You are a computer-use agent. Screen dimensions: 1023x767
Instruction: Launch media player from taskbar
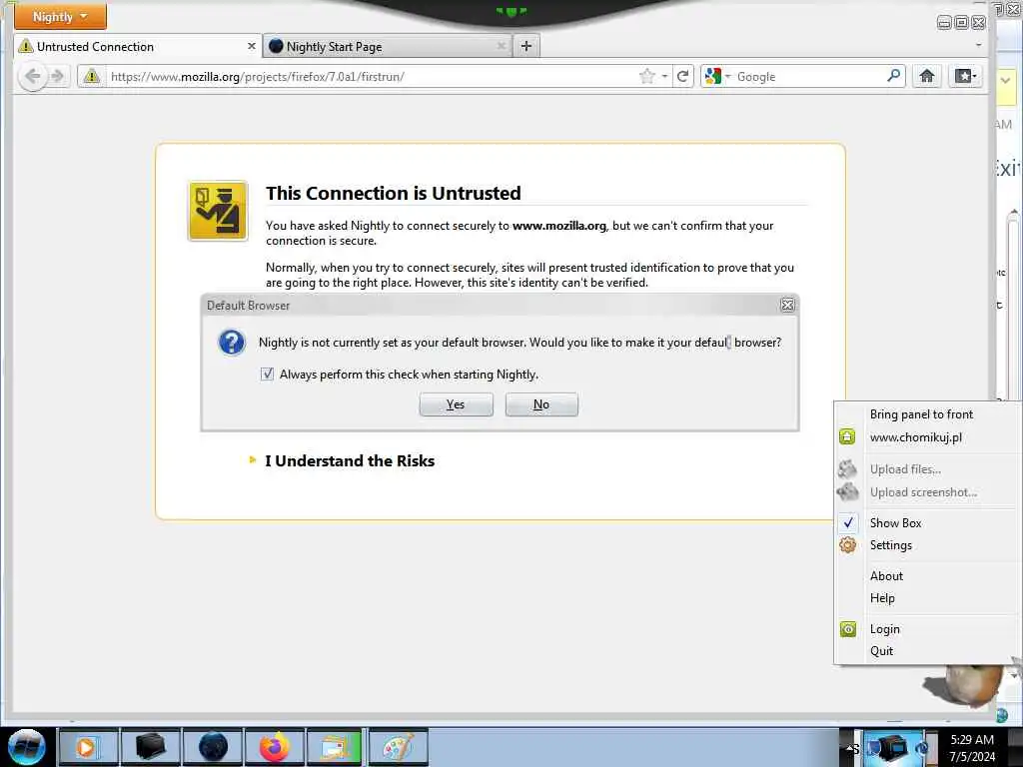(x=88, y=747)
